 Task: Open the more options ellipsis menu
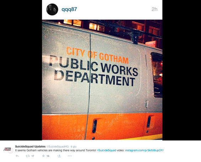tap(70, 156)
